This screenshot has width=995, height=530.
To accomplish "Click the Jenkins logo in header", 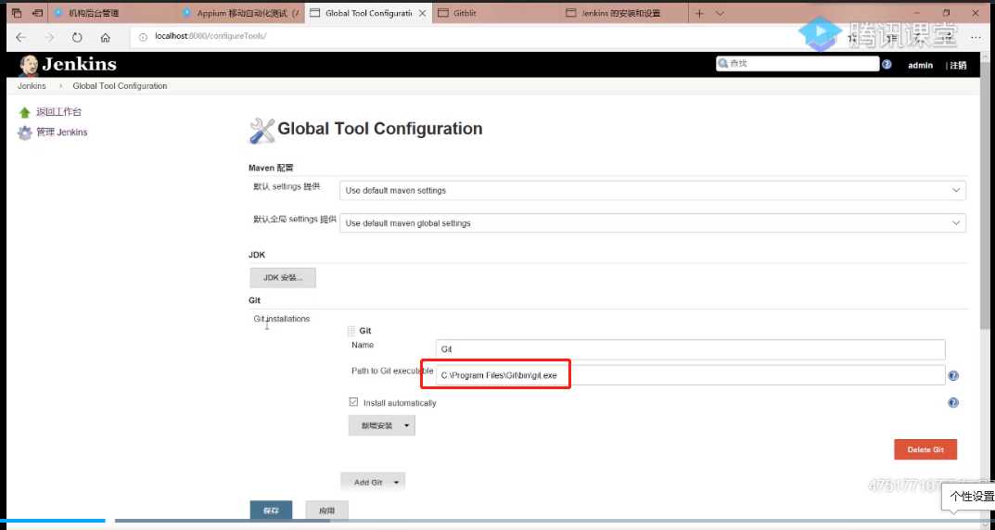I will click(68, 64).
